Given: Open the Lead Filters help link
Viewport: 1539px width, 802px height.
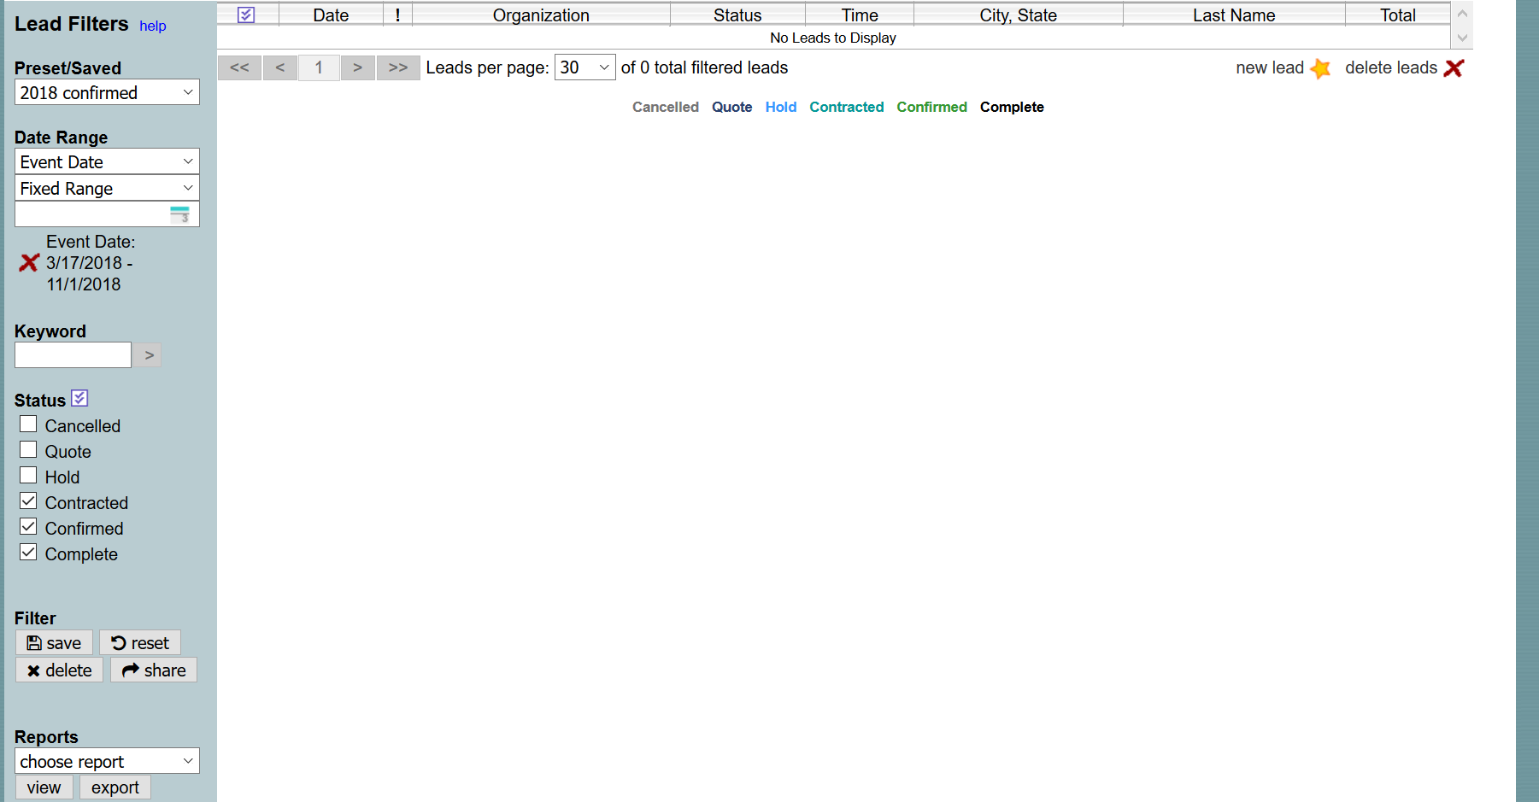Looking at the screenshot, I should pos(153,26).
